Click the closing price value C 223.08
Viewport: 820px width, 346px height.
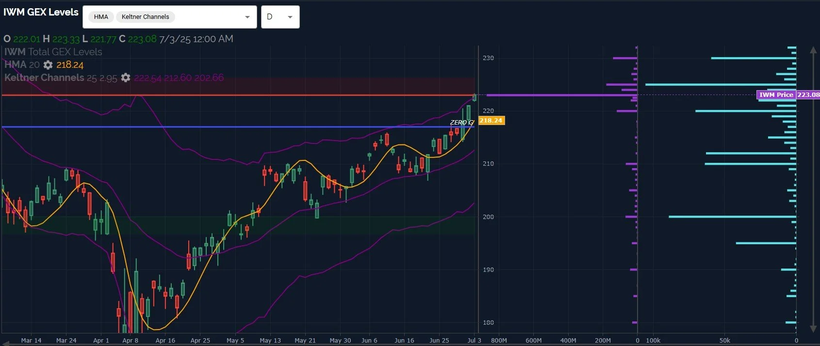point(138,39)
